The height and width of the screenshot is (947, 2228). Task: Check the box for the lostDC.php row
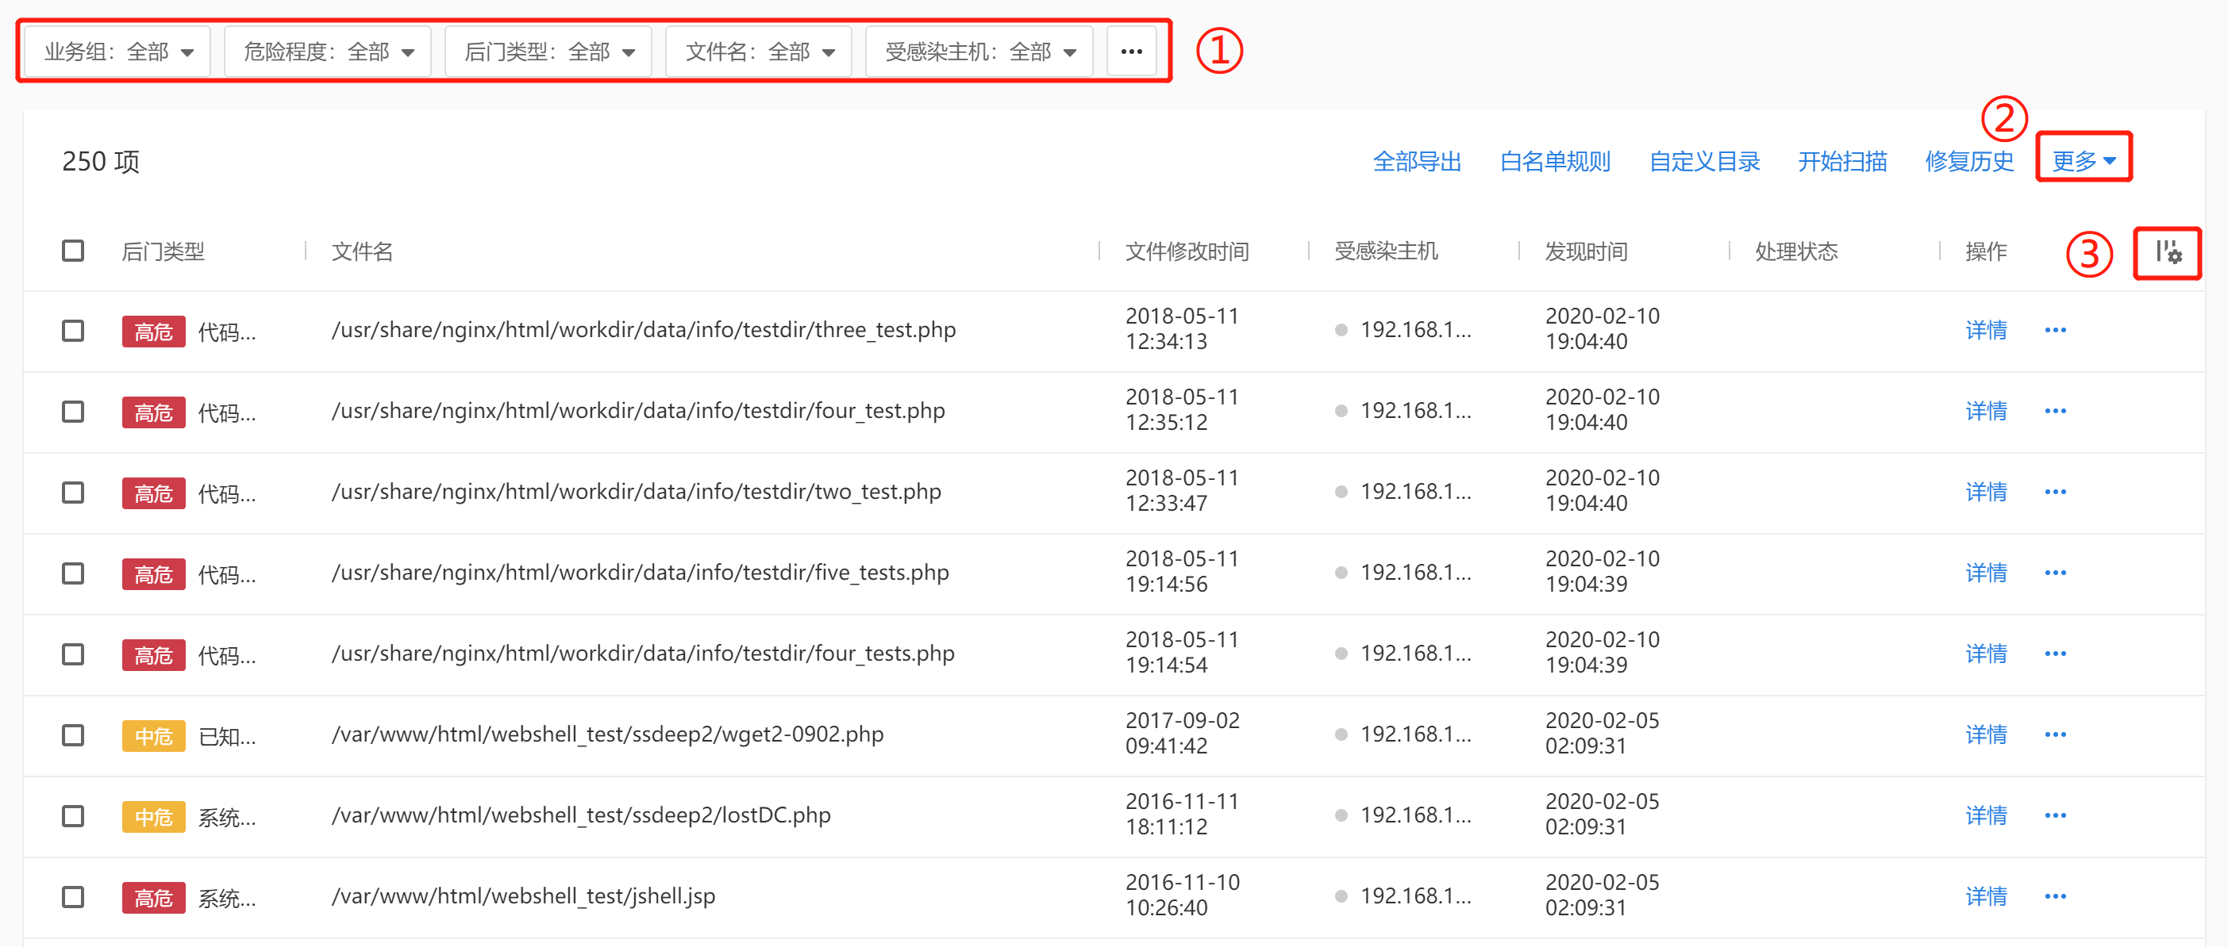[x=74, y=815]
